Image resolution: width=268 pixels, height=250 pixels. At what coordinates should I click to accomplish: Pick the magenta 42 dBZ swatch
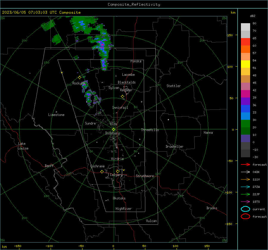(245, 94)
